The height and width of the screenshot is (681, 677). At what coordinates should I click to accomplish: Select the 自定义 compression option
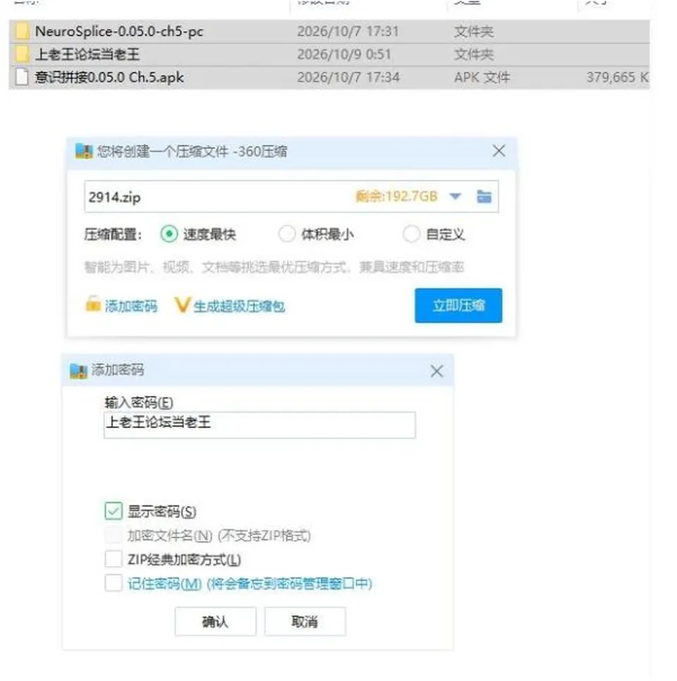[411, 234]
